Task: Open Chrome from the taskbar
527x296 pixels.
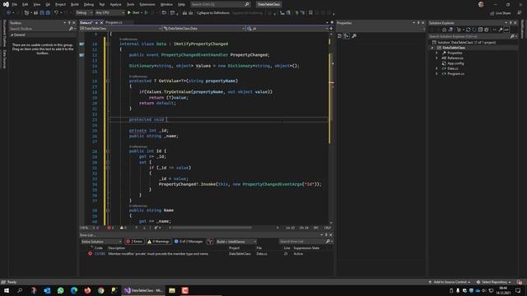Action: 100,290
